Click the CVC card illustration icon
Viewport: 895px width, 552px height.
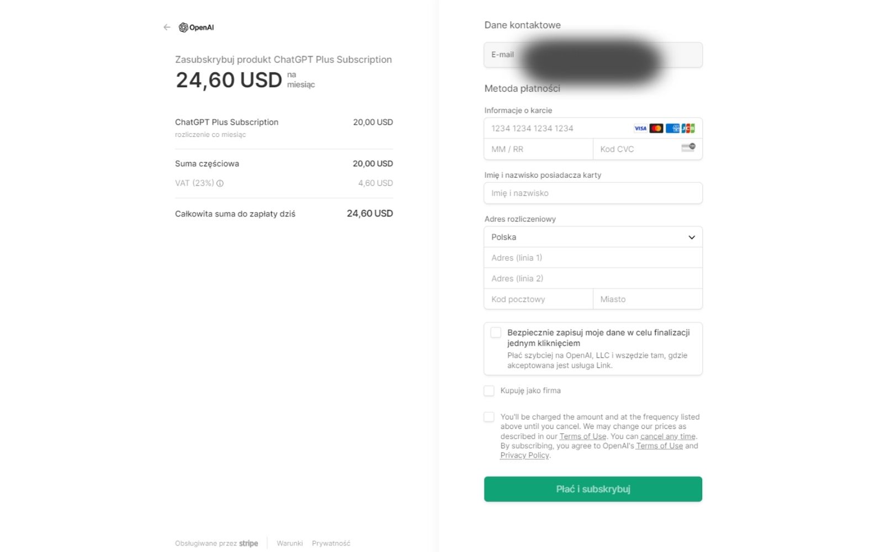(x=687, y=148)
